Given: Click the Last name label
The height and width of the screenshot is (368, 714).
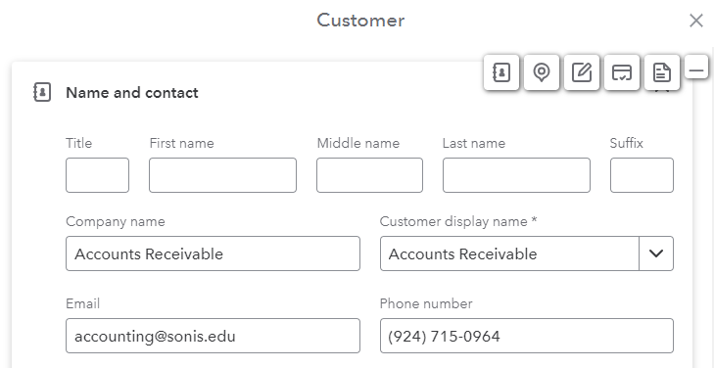Looking at the screenshot, I should point(474,143).
